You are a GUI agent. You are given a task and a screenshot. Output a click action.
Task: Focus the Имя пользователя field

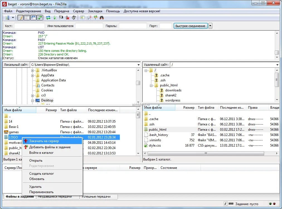[89, 26]
